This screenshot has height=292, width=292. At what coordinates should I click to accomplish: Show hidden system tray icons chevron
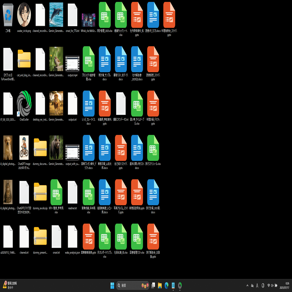point(247,286)
